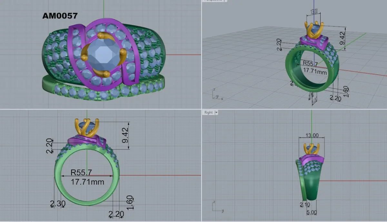
Task: Open the Right viewport dropdown arrow
Action: point(216,112)
